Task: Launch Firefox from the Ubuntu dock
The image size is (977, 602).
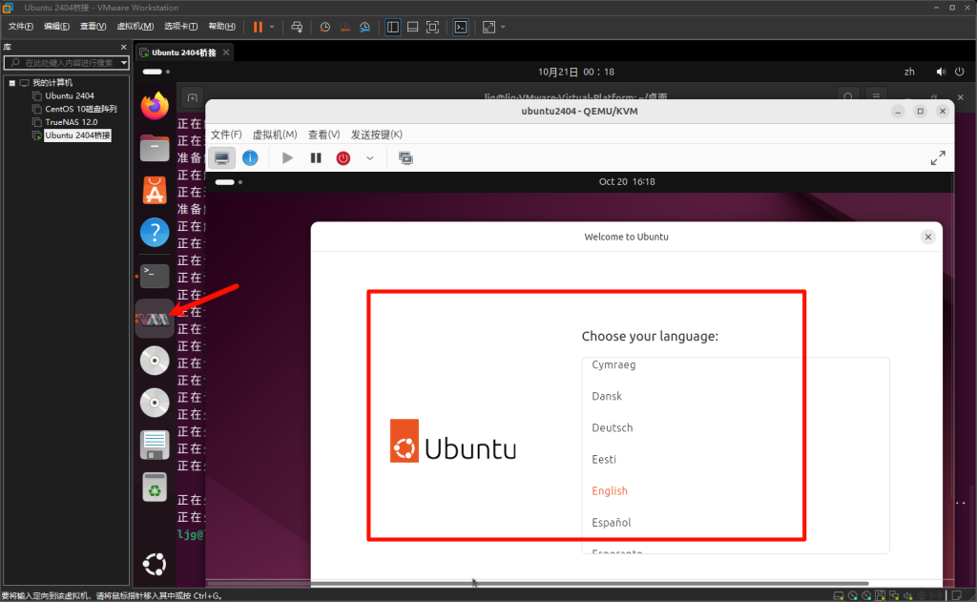Action: click(155, 105)
